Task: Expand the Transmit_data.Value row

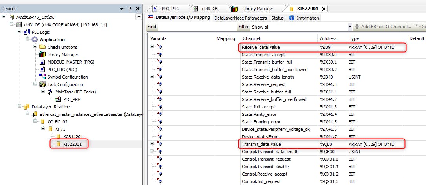Action: coord(152,144)
